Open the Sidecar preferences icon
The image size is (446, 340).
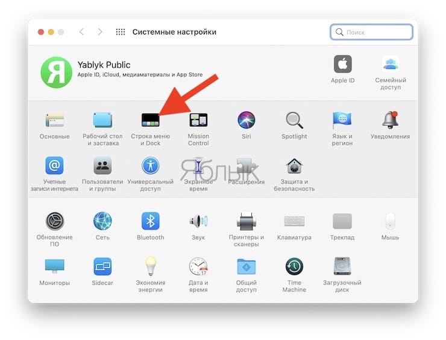point(102,266)
